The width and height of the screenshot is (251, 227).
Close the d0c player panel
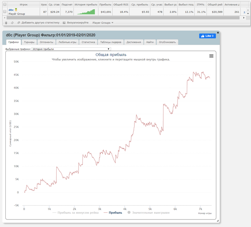click(218, 33)
